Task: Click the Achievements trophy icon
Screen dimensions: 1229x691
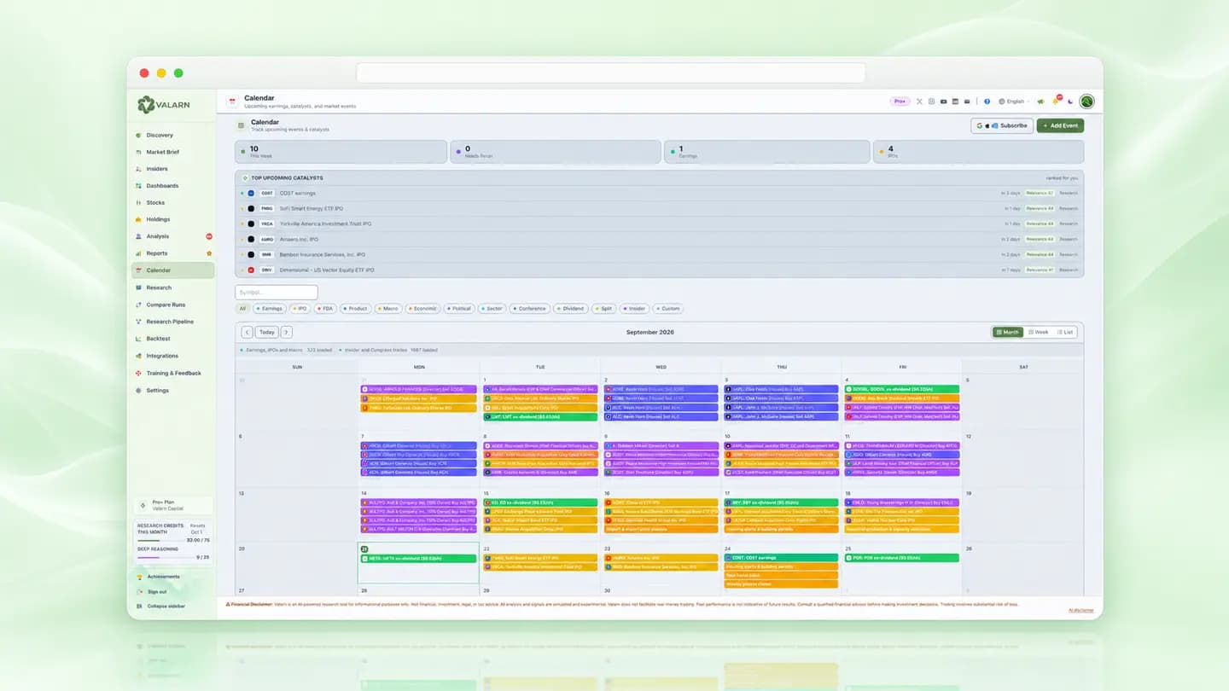Action: [x=140, y=577]
